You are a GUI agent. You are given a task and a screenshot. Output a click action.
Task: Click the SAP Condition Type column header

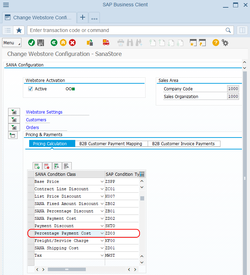pyautogui.click(x=122, y=174)
